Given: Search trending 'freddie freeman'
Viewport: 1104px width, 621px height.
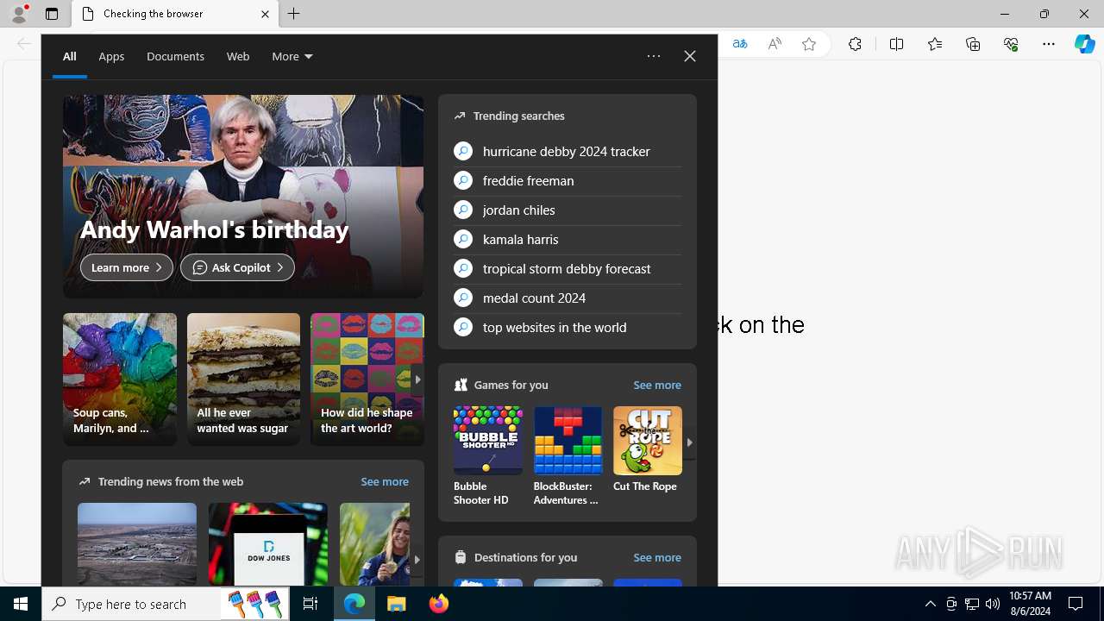Looking at the screenshot, I should (568, 180).
